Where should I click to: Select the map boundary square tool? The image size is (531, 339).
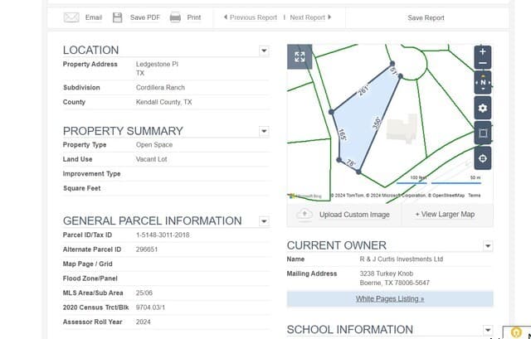pos(483,133)
